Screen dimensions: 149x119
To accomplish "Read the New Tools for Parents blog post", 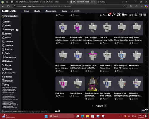I will pyautogui.click(x=10, y=90).
